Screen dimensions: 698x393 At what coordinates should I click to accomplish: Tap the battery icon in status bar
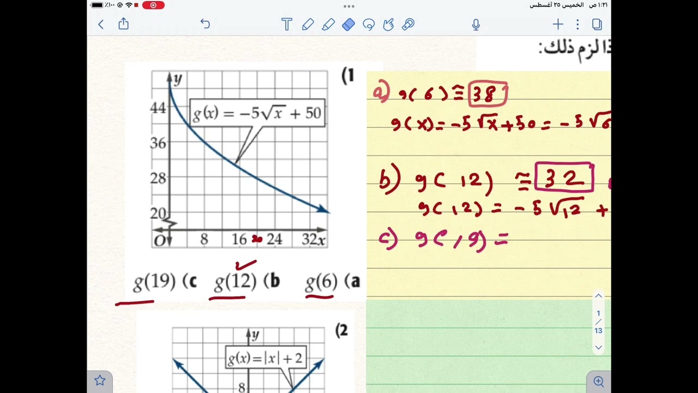tap(97, 5)
